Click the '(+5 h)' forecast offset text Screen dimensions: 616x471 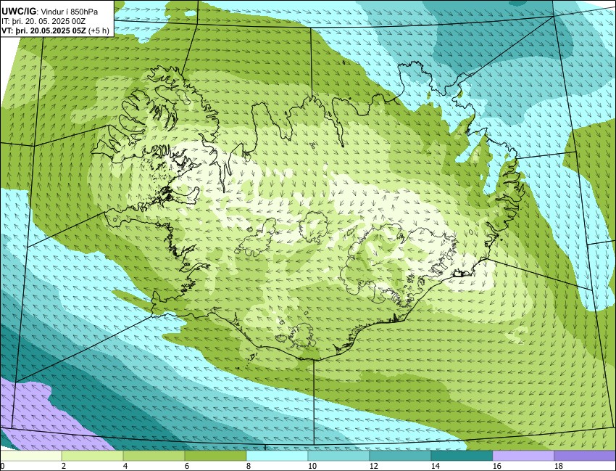tap(99, 30)
